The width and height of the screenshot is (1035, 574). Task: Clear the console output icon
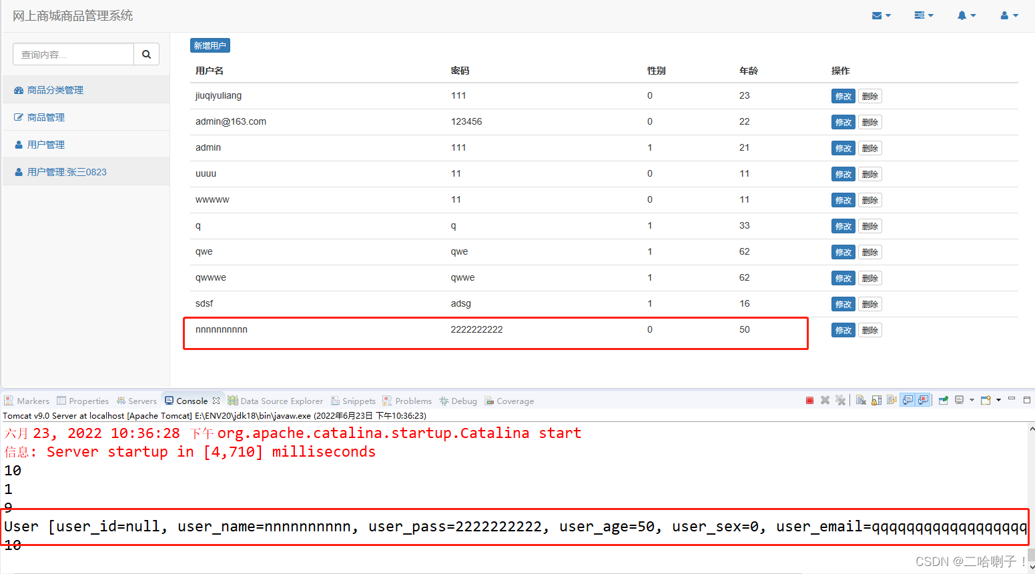pos(861,400)
